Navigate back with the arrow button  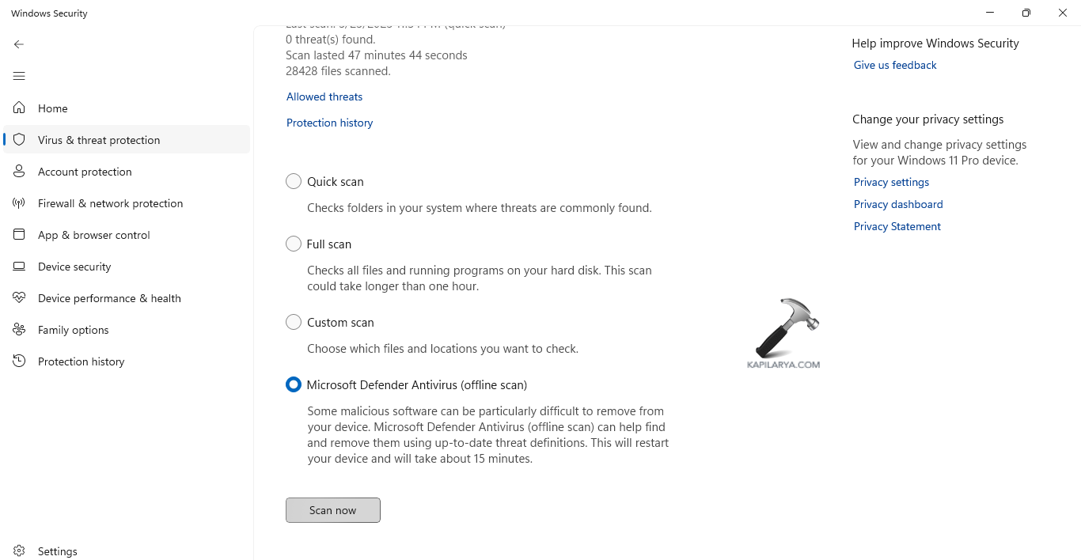19,44
